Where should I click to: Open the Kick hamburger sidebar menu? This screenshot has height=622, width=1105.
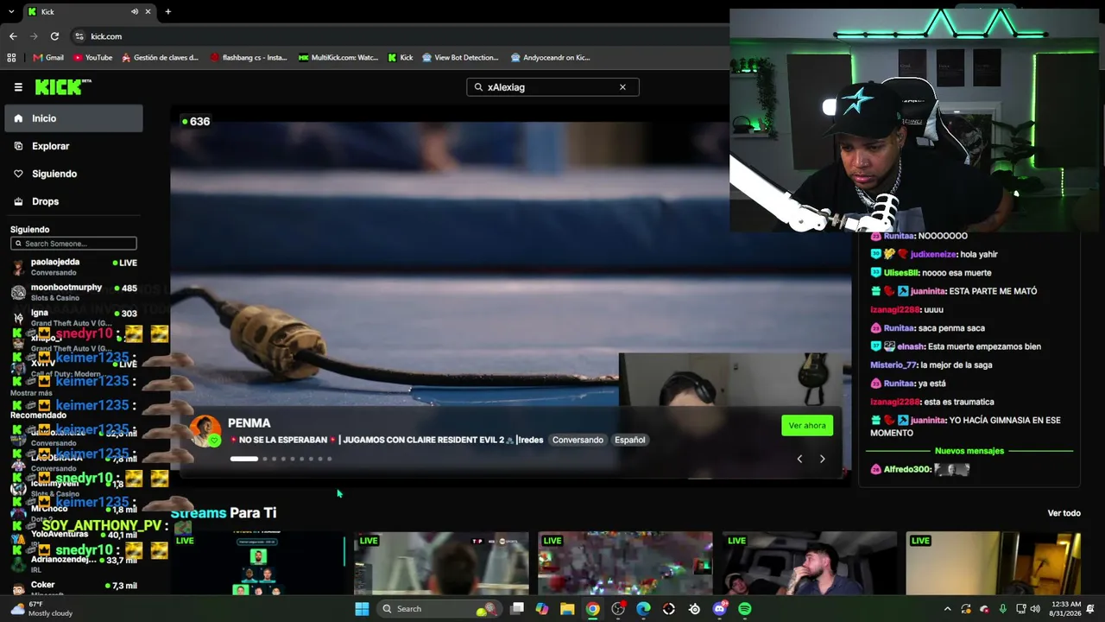point(18,87)
